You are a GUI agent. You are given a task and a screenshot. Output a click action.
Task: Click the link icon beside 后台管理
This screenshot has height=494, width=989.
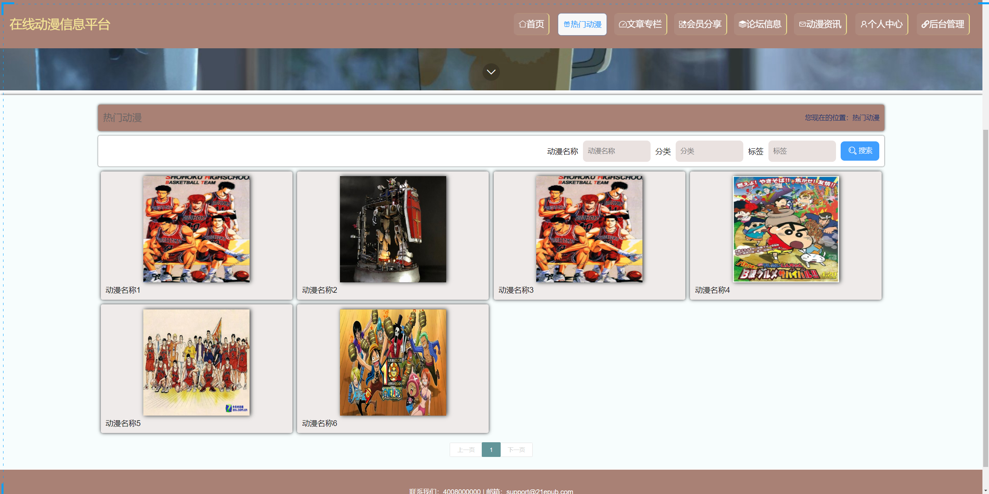925,24
